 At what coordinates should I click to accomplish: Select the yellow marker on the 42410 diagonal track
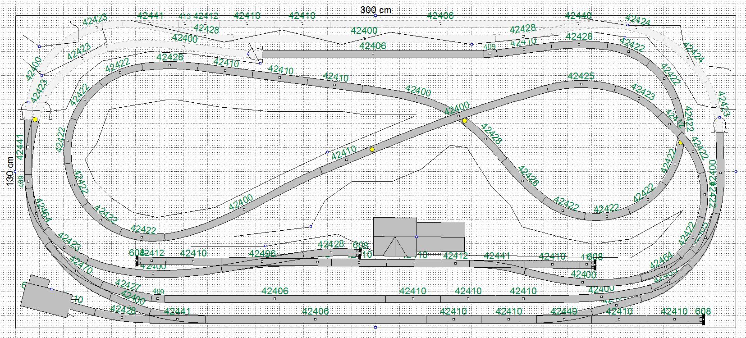[372, 149]
